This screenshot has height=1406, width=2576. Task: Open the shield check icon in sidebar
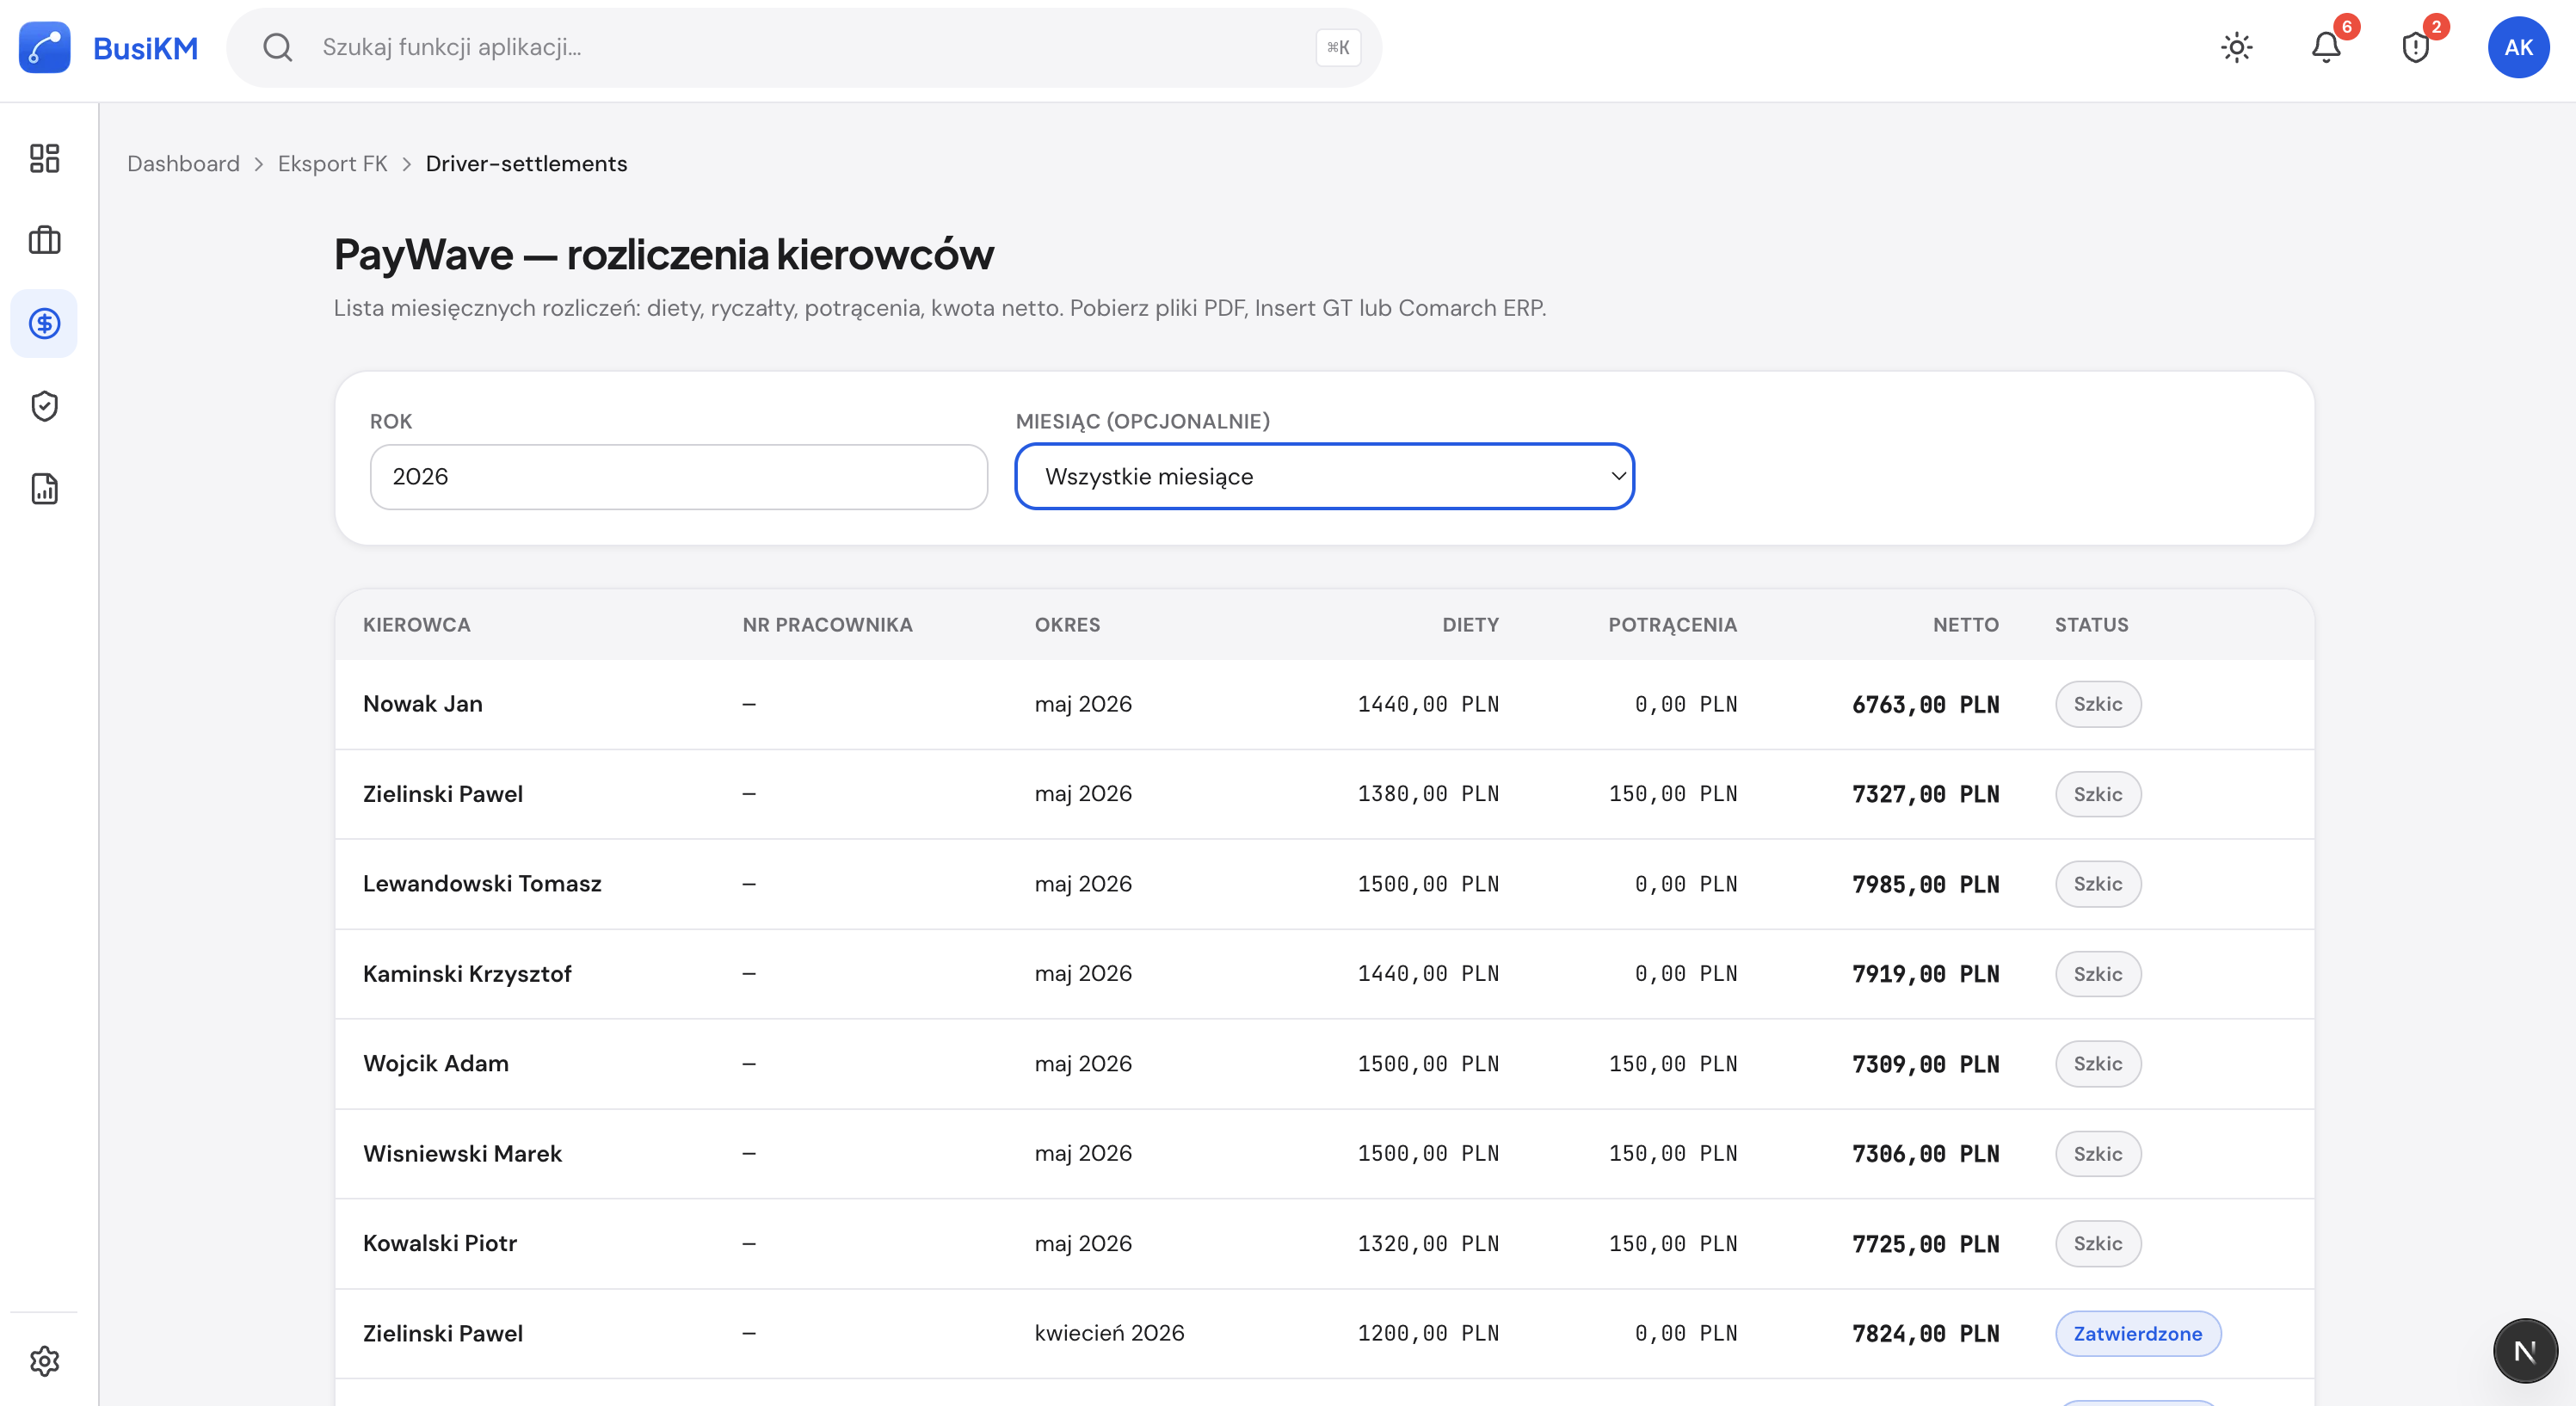[x=44, y=406]
